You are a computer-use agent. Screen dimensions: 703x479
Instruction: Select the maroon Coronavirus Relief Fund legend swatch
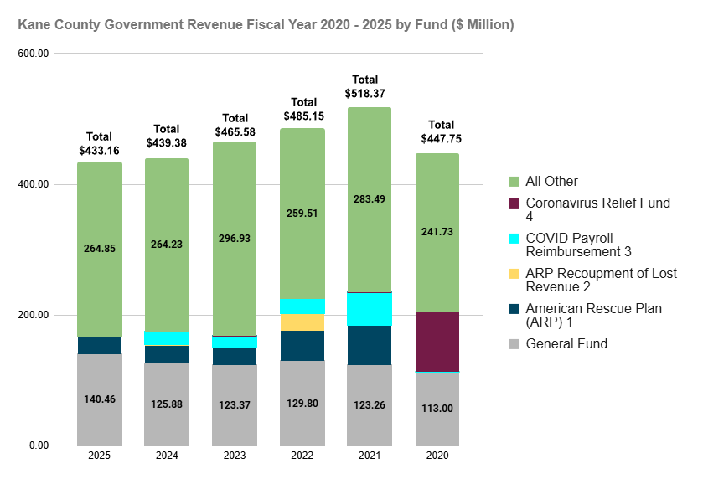click(x=514, y=203)
